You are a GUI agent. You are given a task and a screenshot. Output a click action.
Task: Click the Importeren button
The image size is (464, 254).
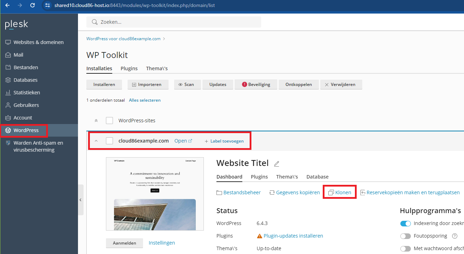(x=148, y=85)
